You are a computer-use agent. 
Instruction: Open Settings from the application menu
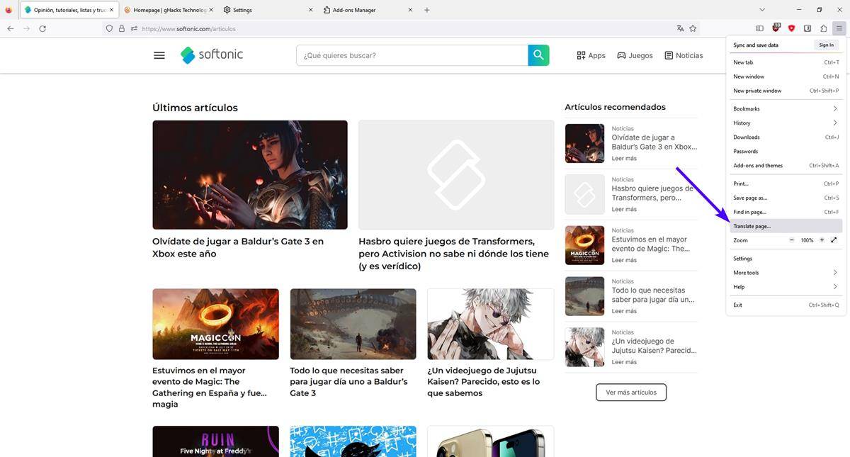tap(786, 259)
